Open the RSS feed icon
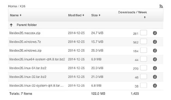Viewport: 171px width, 100px height. pyautogui.click(x=161, y=6)
